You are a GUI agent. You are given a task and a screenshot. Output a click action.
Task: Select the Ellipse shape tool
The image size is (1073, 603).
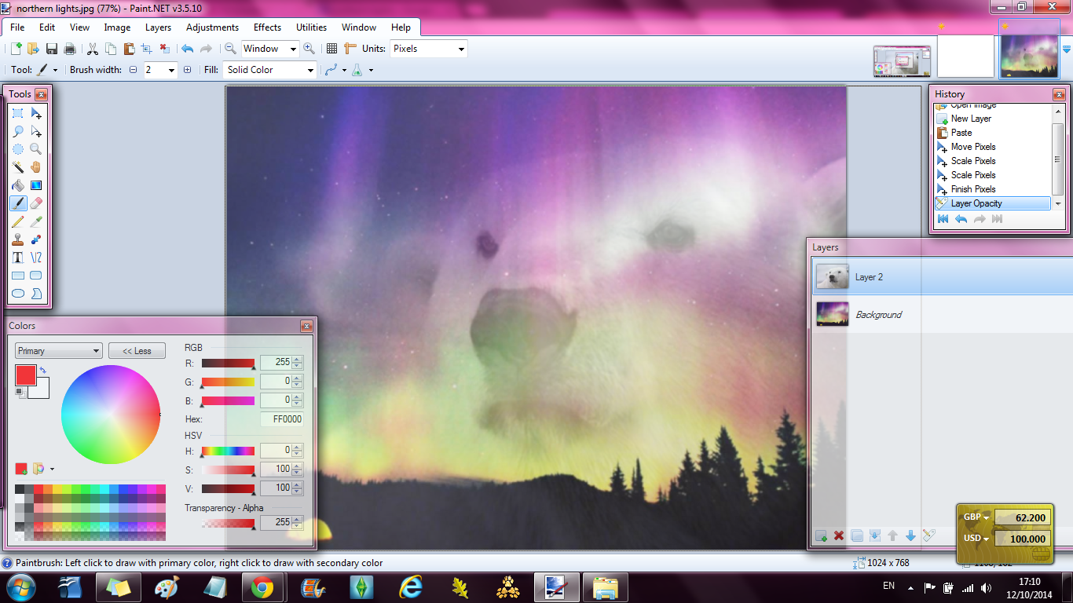18,294
